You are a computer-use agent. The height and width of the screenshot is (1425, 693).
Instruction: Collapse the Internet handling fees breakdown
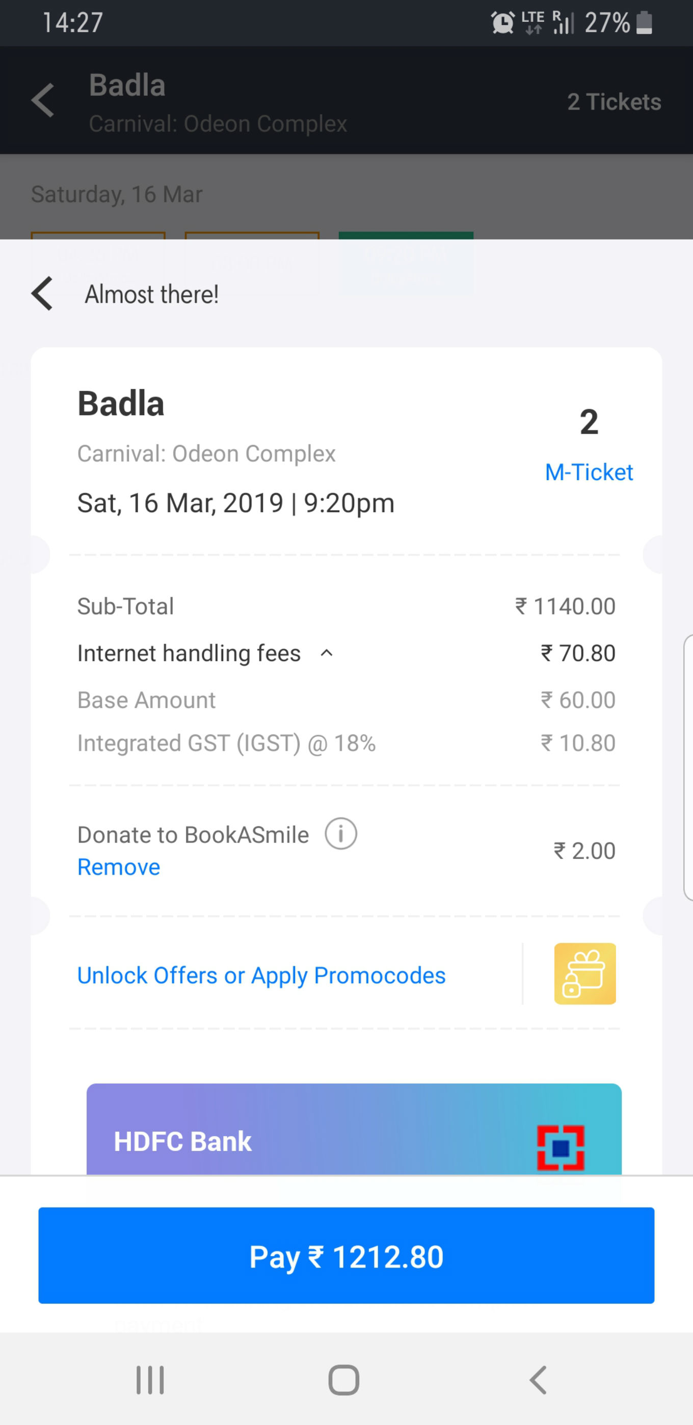coord(327,653)
